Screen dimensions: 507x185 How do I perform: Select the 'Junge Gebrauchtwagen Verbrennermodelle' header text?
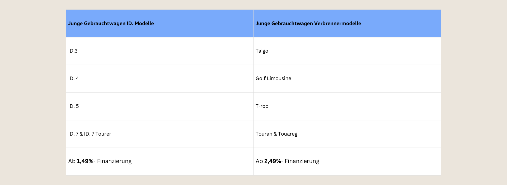(x=308, y=24)
